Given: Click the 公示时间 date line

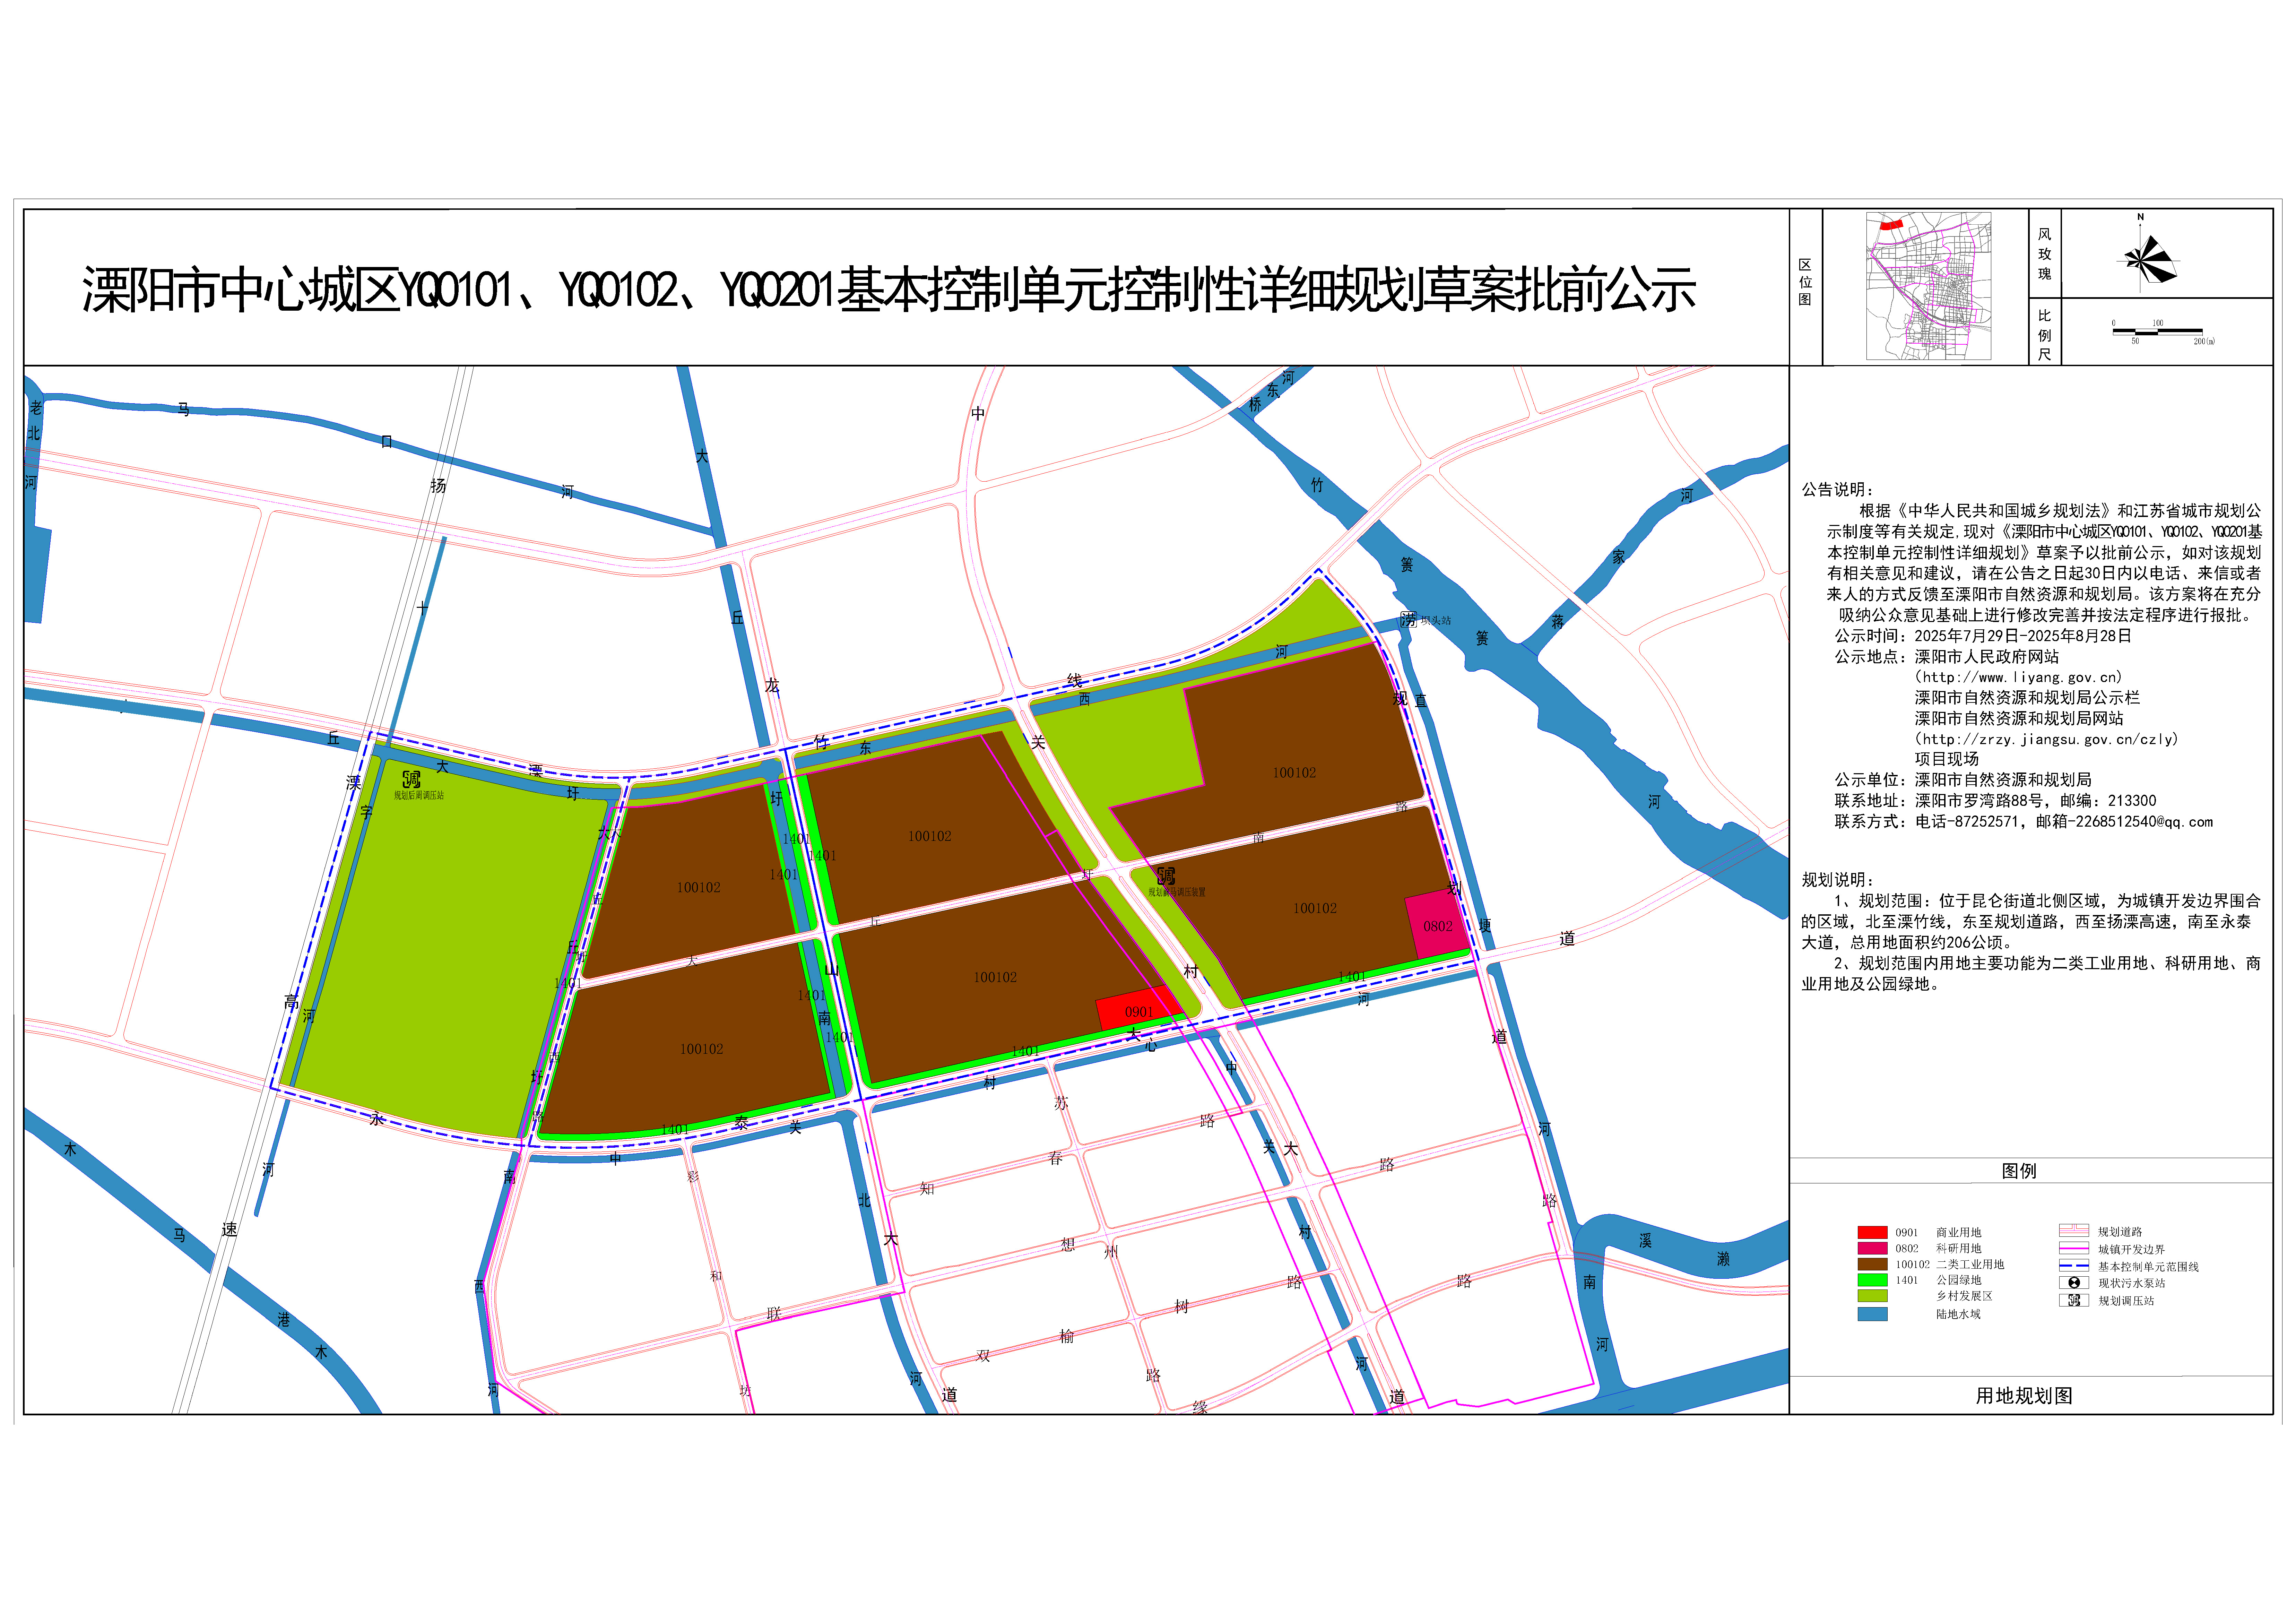Looking at the screenshot, I should click(1983, 636).
